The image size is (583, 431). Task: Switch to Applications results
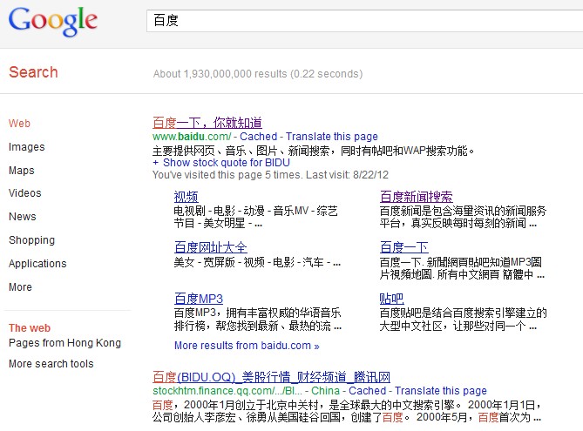click(37, 264)
